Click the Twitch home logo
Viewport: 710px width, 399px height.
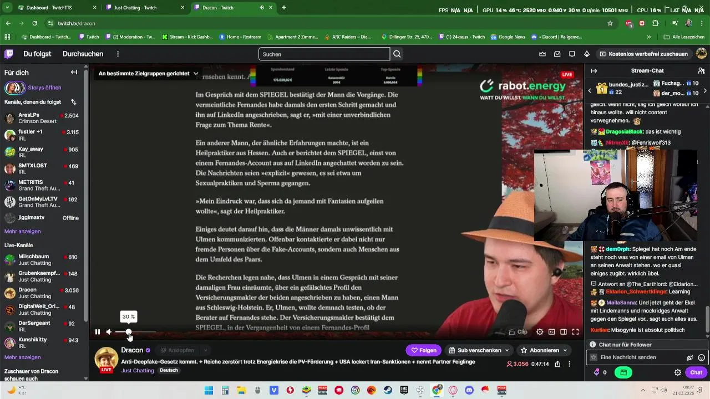(9, 54)
